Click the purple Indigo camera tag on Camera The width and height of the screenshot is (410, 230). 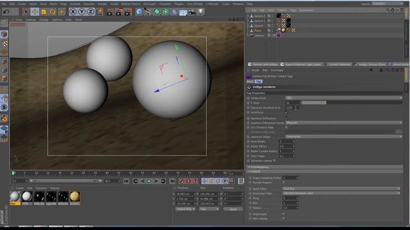coord(279,35)
